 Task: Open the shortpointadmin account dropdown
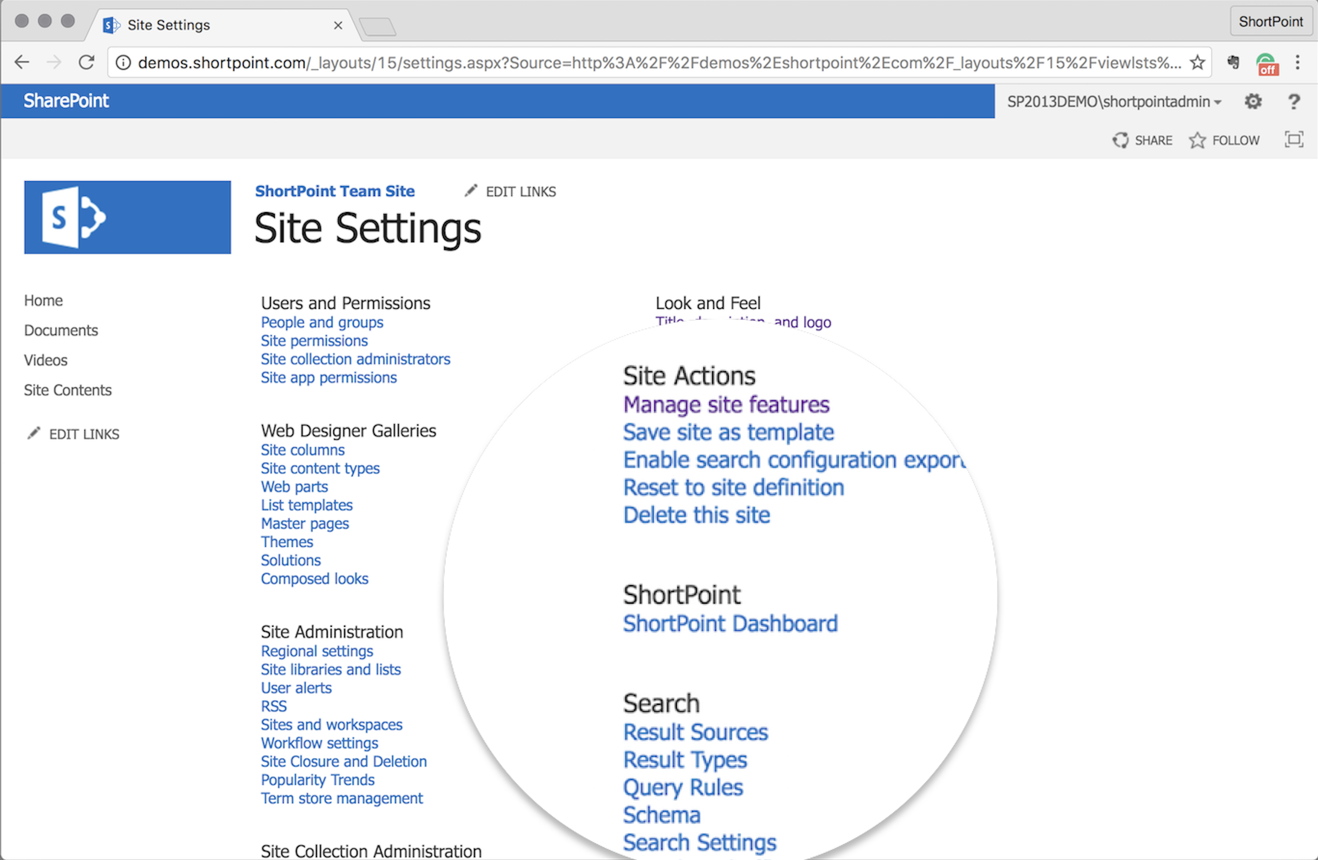[x=1113, y=101]
